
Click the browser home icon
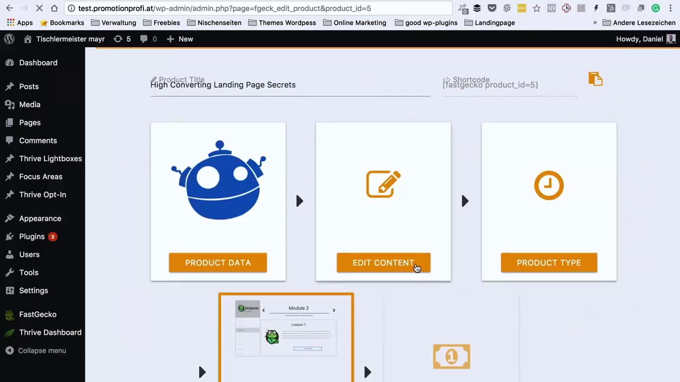tap(54, 8)
